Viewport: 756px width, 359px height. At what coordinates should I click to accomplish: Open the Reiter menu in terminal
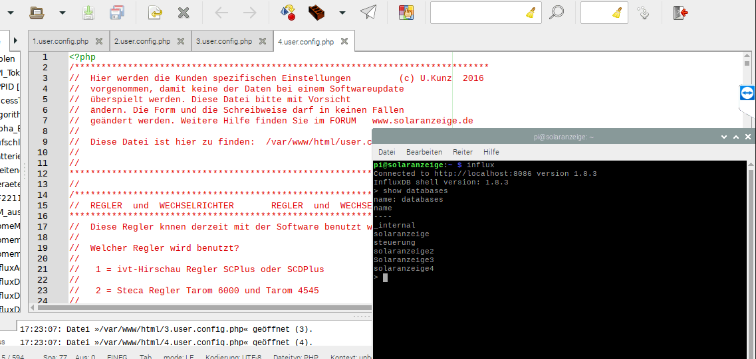point(463,152)
